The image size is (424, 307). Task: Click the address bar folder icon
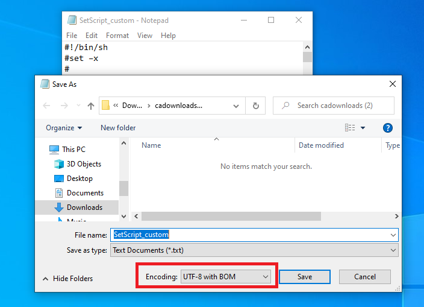tap(105, 106)
